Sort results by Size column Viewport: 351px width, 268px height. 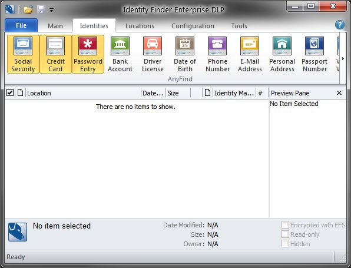point(178,93)
